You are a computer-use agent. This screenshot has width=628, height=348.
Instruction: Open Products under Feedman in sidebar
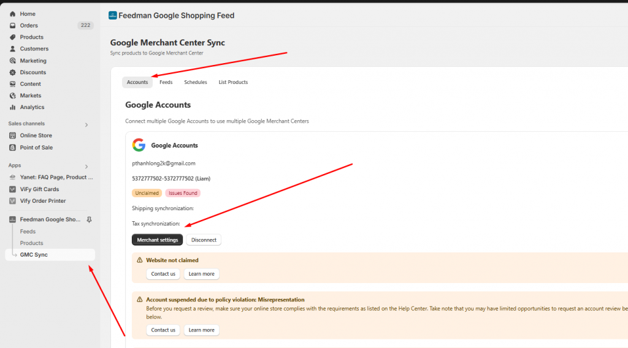click(32, 243)
